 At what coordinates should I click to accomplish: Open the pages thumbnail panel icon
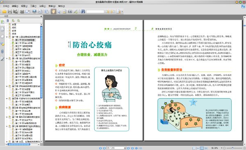click(2, 29)
